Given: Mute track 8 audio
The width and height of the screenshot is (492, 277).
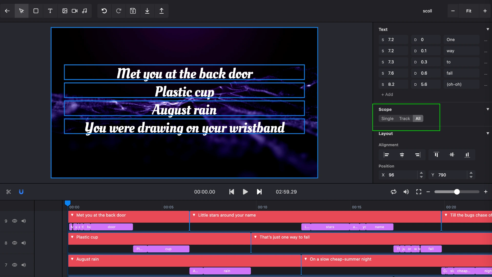Looking at the screenshot, I should 24,243.
